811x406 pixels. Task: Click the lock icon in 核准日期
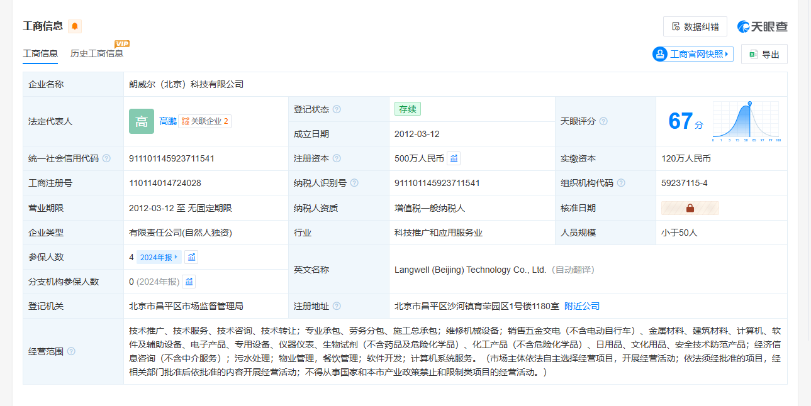tap(690, 208)
